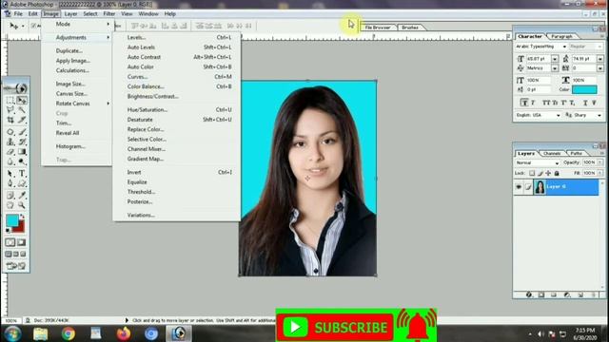This screenshot has height=342, width=609.
Task: Toggle All Caps style button
Action: coord(546,103)
